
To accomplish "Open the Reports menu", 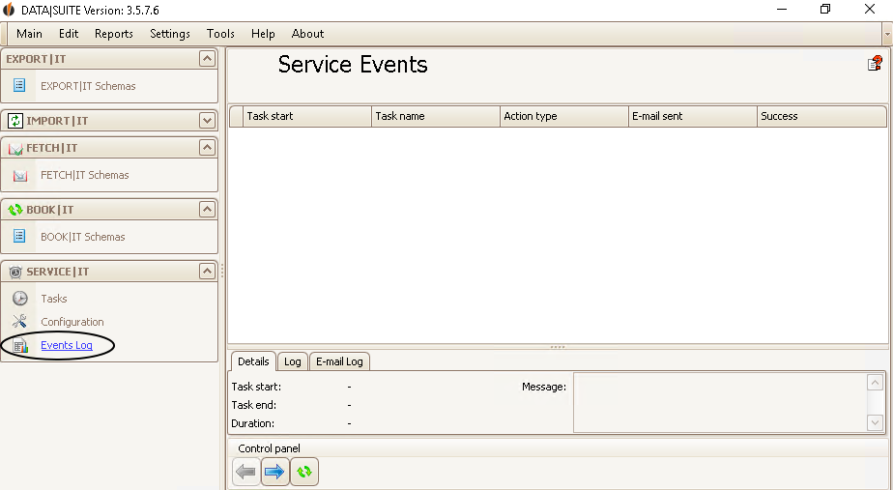I will tap(114, 34).
